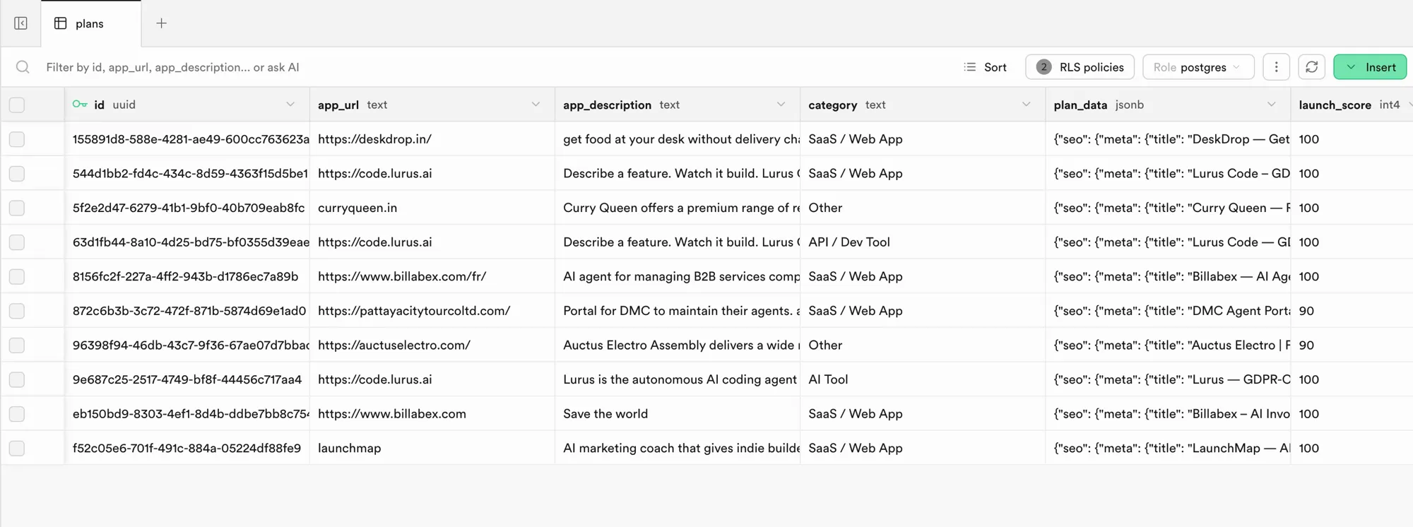Click id cell f52c05e6-701f-491c

pos(187,448)
